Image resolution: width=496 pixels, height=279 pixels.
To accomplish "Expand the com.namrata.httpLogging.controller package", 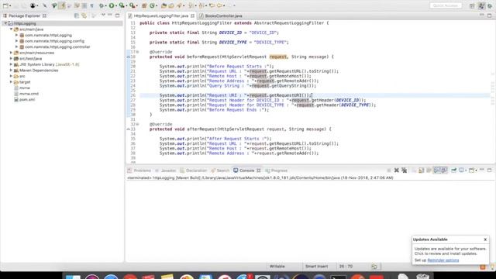I will 17,46.
